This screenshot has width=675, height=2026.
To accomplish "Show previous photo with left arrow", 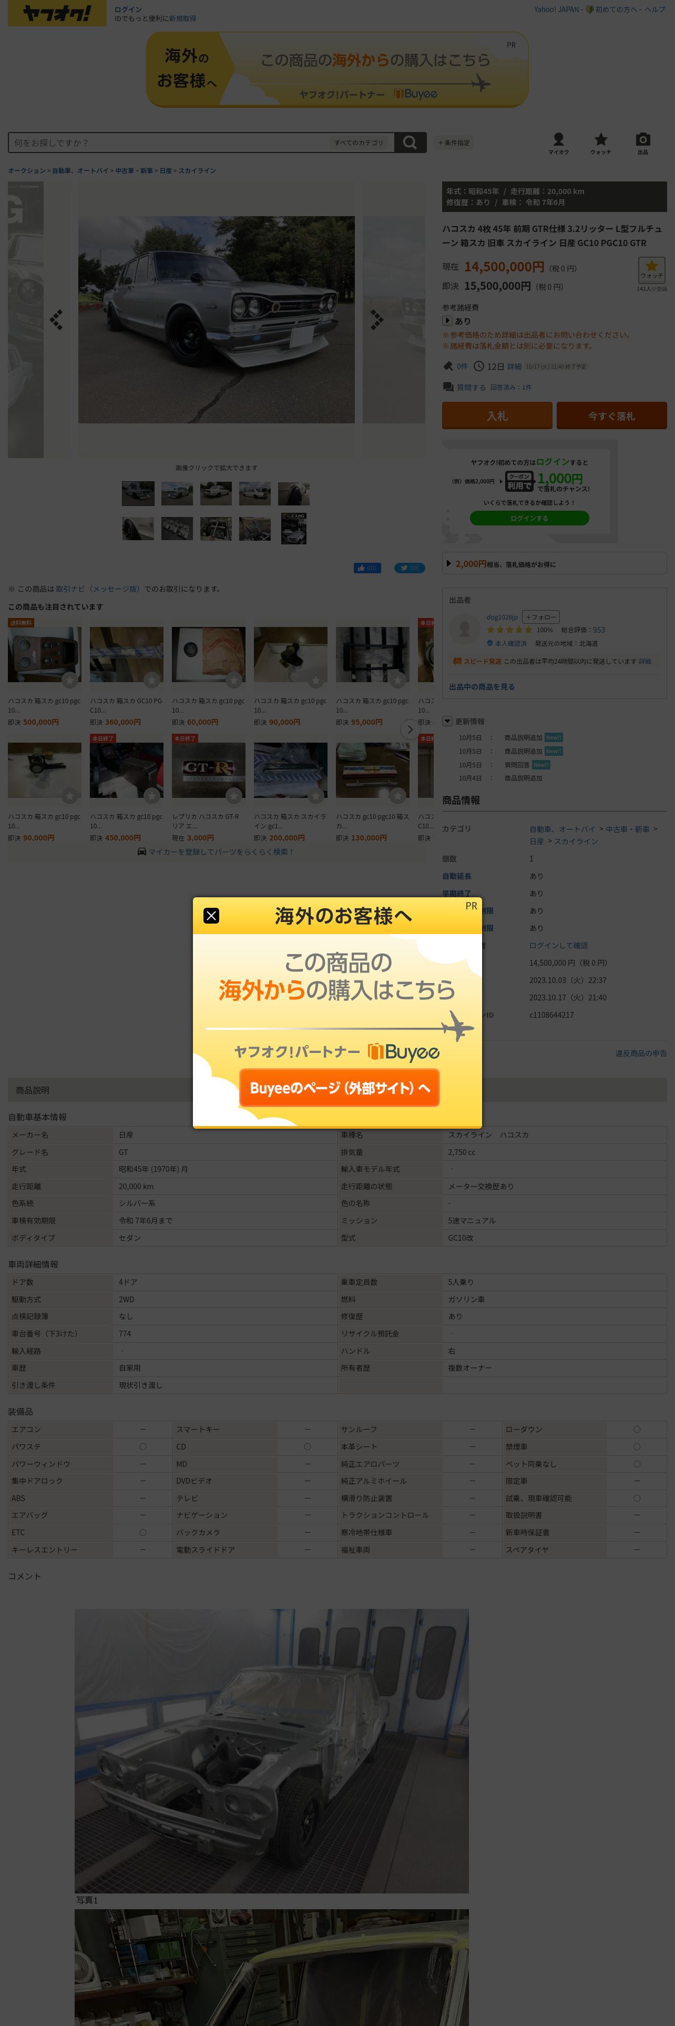I will [x=57, y=319].
